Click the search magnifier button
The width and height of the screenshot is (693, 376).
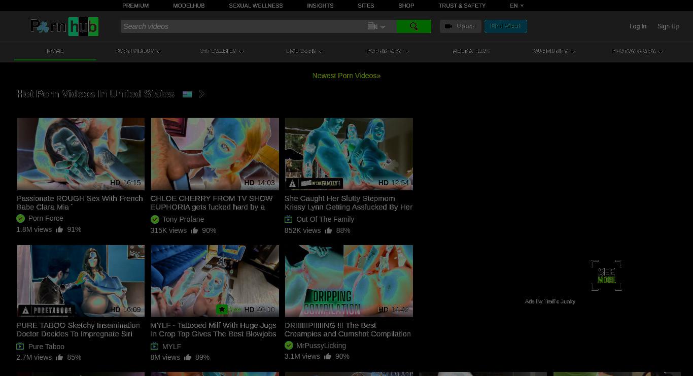[x=413, y=26]
